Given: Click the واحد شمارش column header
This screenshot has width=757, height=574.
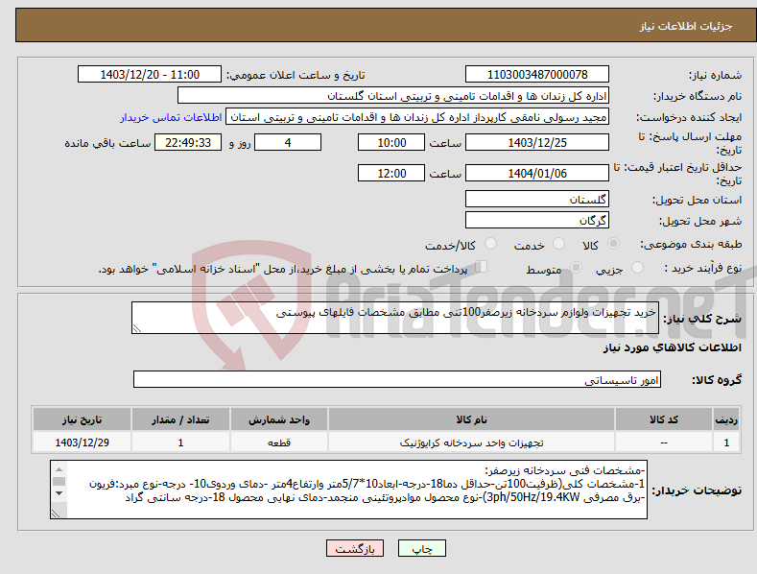Looking at the screenshot, I should pyautogui.click(x=279, y=419).
